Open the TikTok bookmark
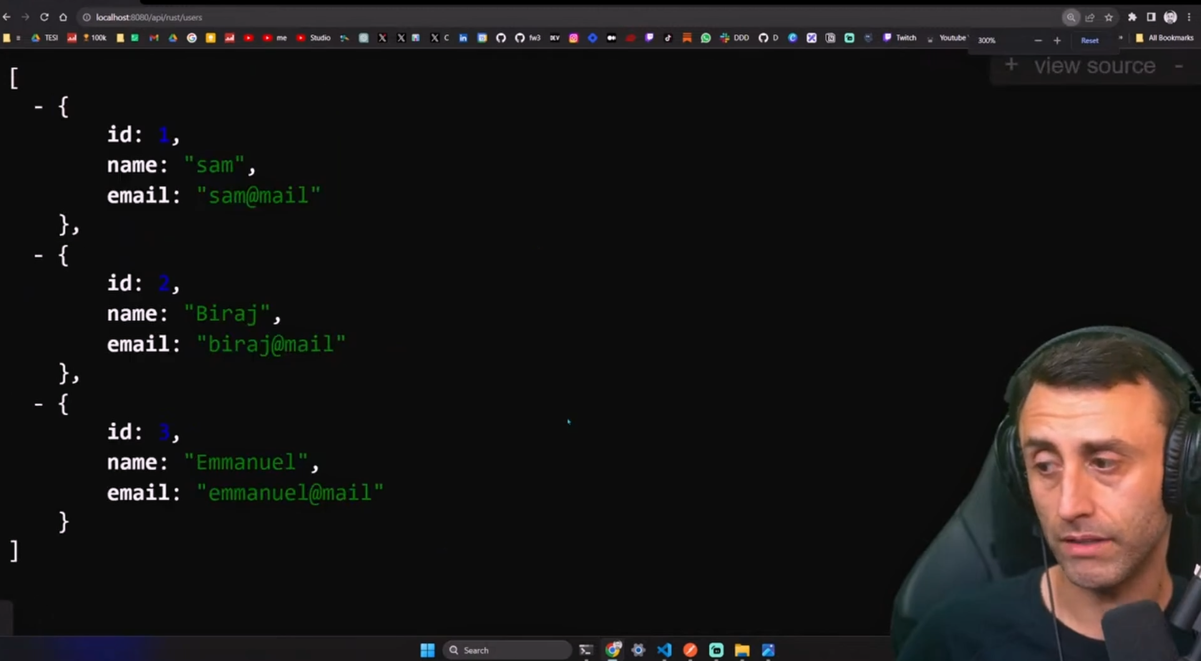 pyautogui.click(x=668, y=38)
